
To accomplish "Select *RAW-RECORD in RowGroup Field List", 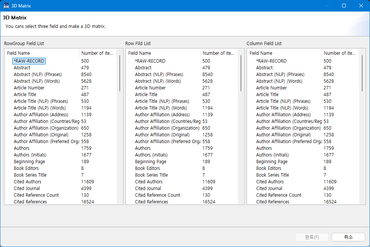I will pos(29,61).
